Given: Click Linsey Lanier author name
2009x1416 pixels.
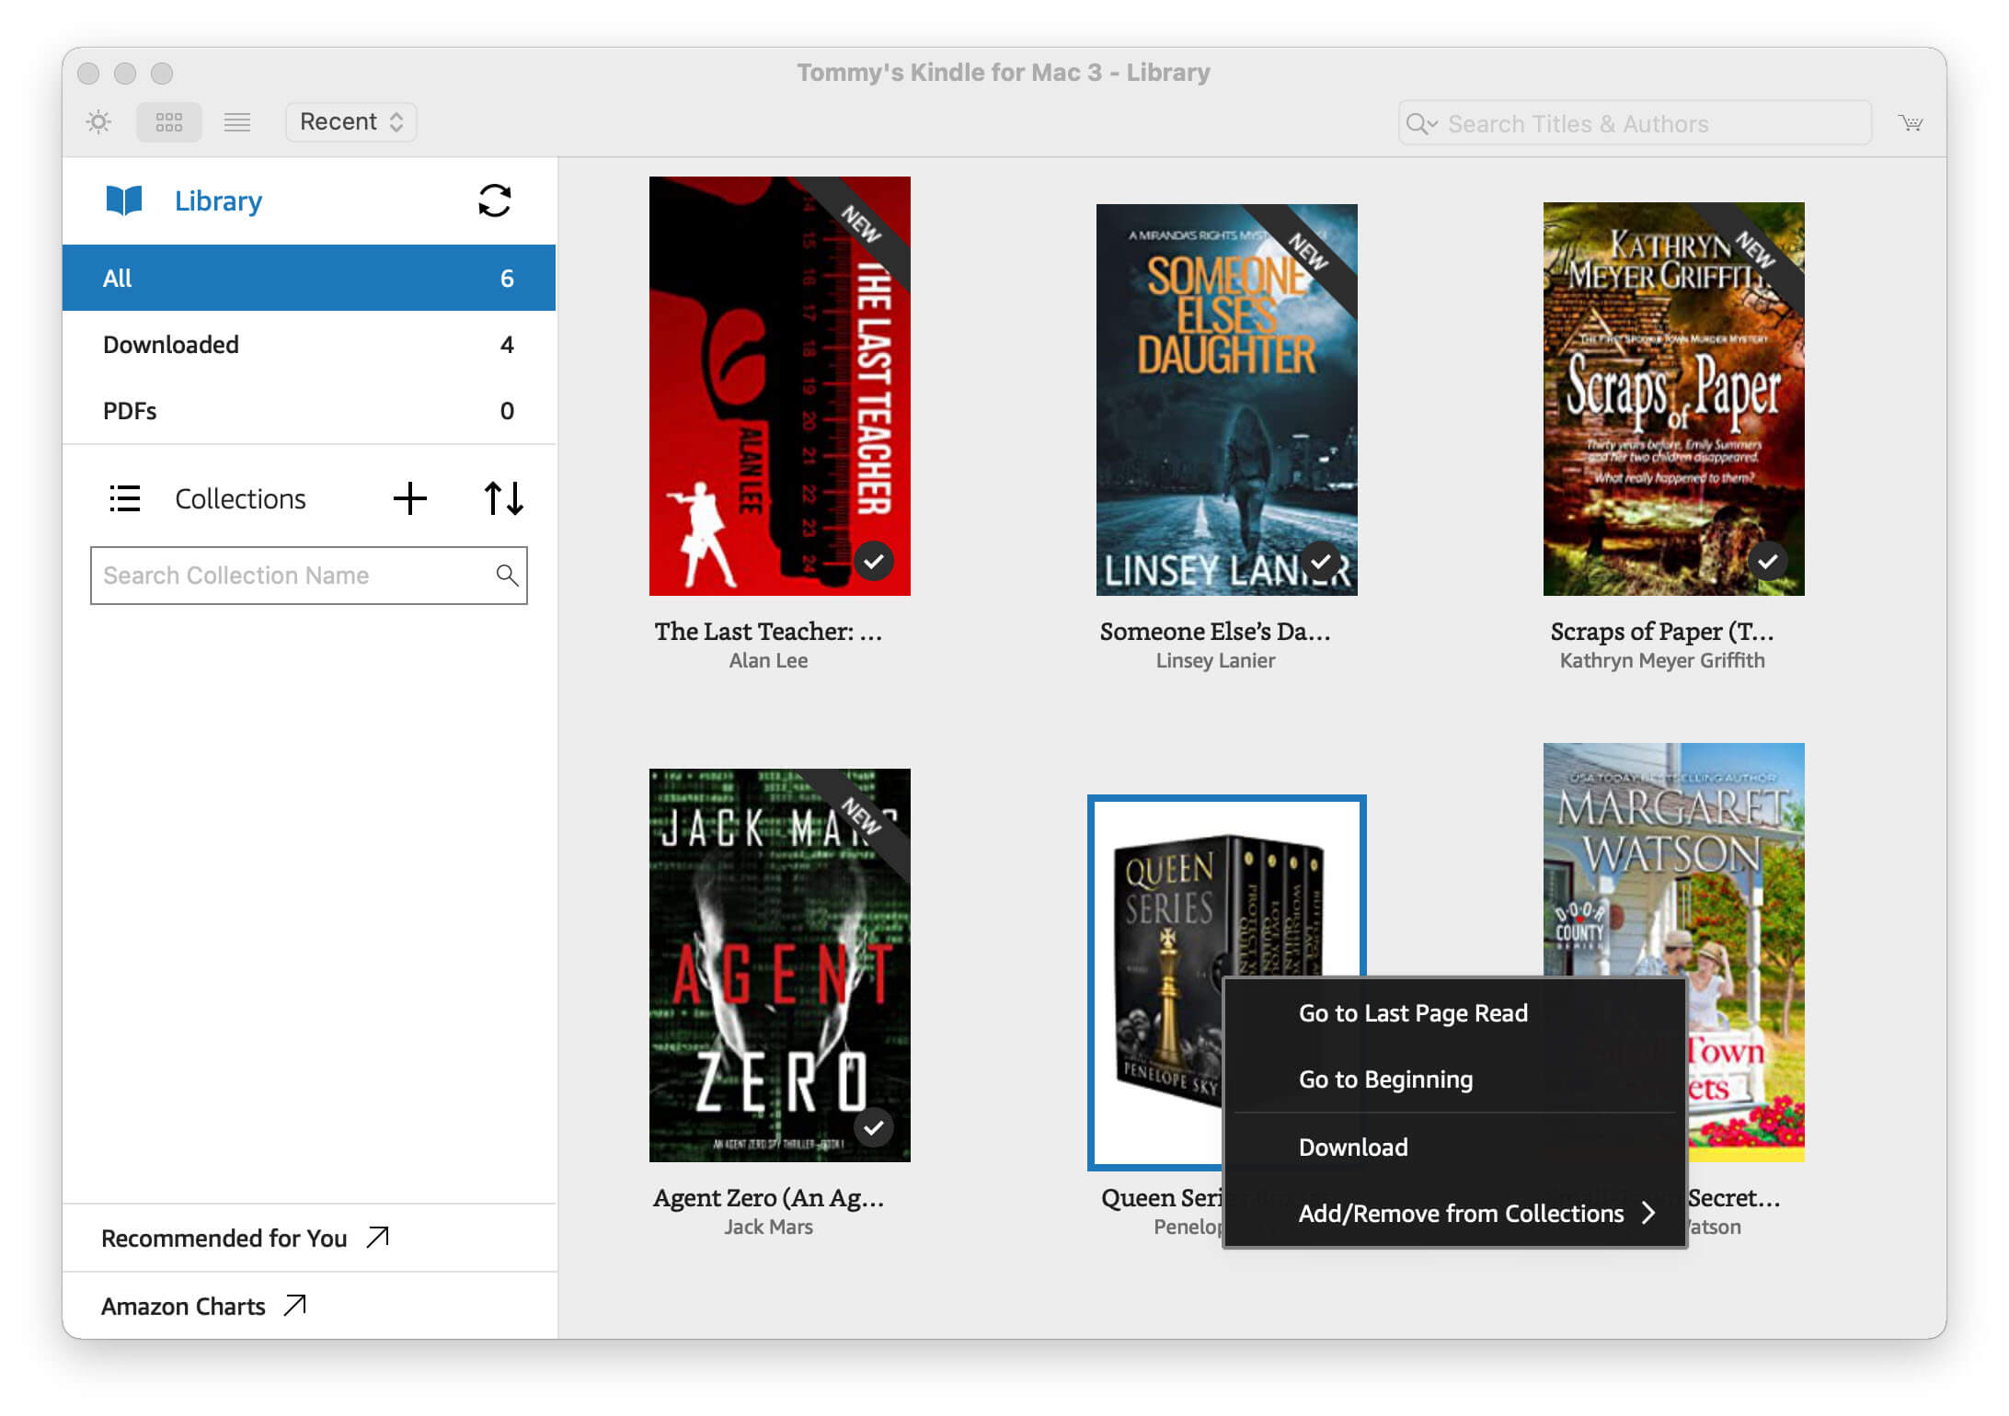Looking at the screenshot, I should [1215, 661].
